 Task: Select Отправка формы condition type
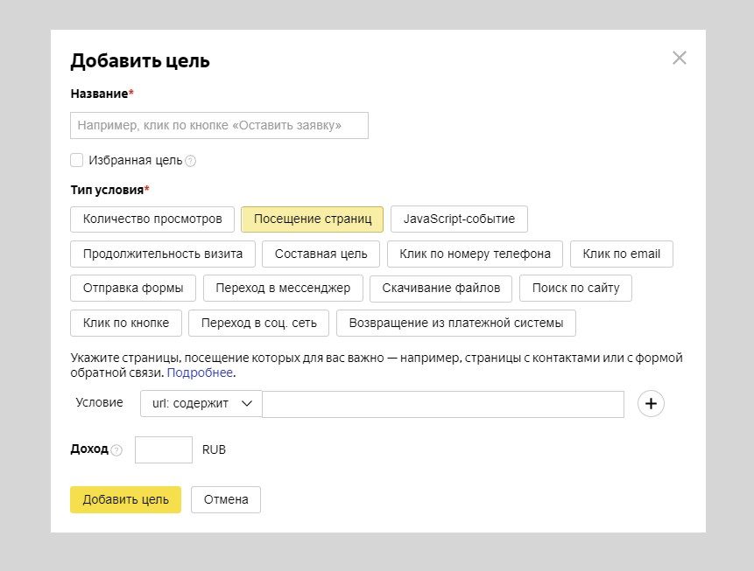pos(133,288)
